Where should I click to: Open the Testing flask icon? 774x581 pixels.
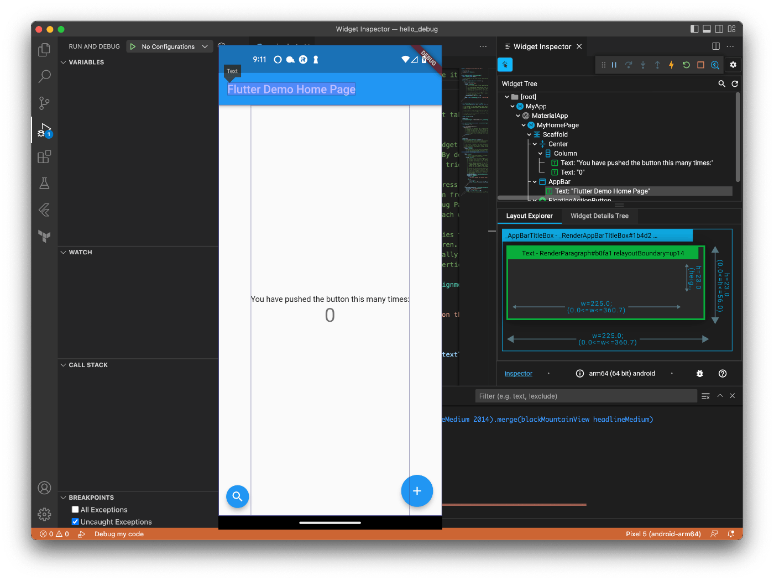tap(44, 183)
